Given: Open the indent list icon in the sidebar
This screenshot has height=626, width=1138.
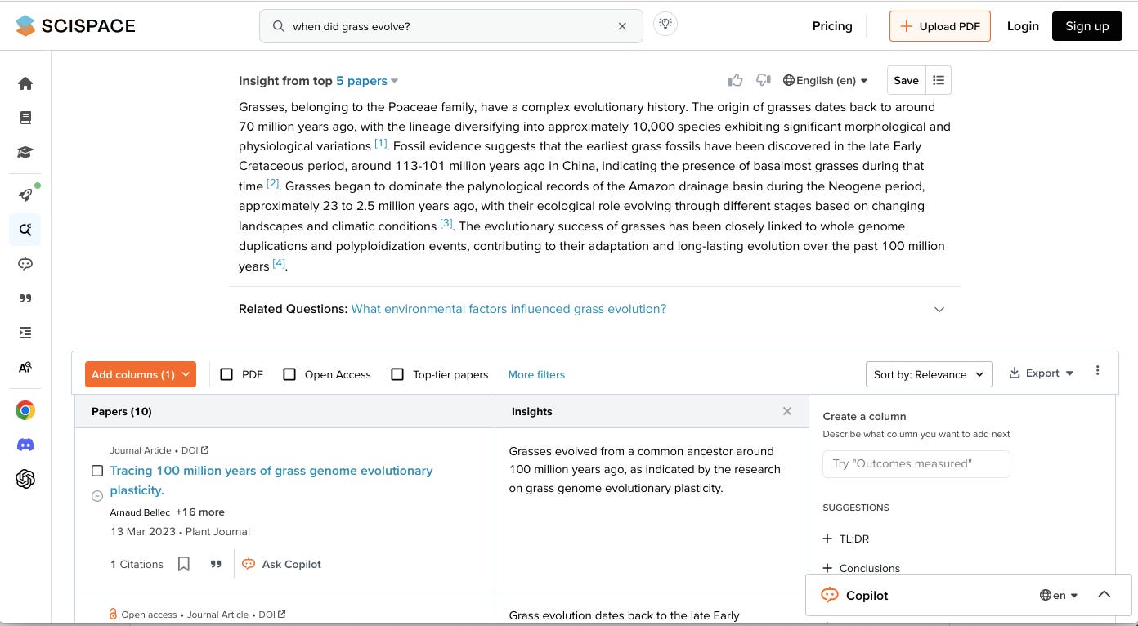Looking at the screenshot, I should pos(25,333).
